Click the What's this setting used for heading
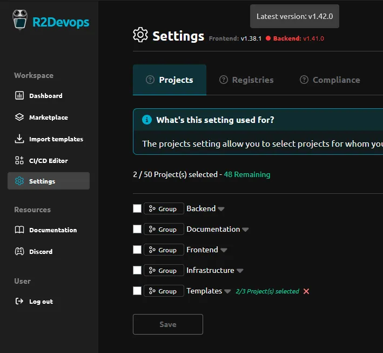This screenshot has width=383, height=353. (215, 120)
